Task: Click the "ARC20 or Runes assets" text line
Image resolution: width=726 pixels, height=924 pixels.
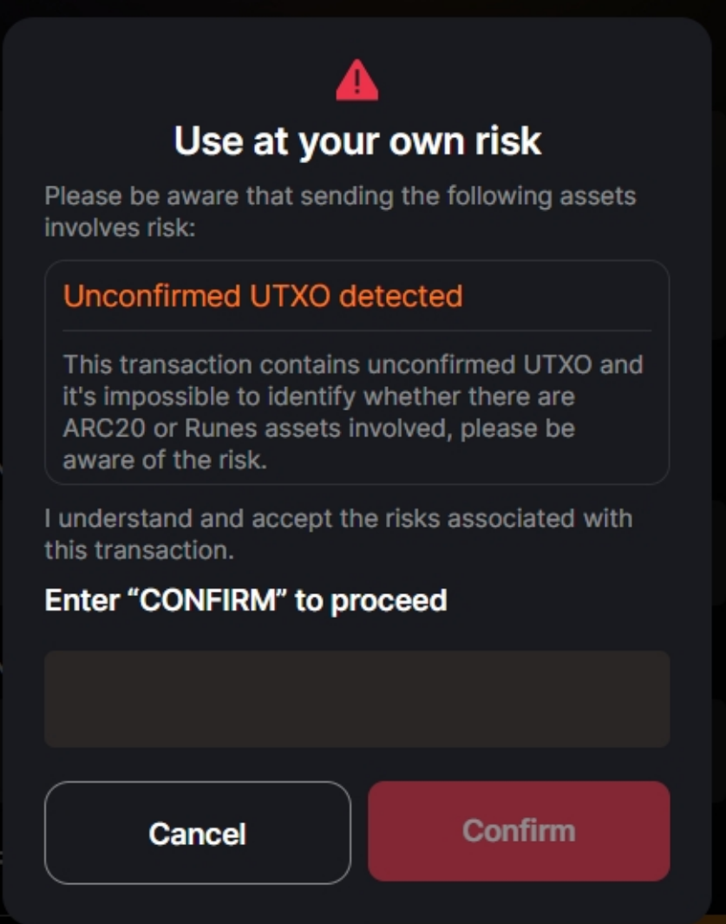Action: point(319,429)
